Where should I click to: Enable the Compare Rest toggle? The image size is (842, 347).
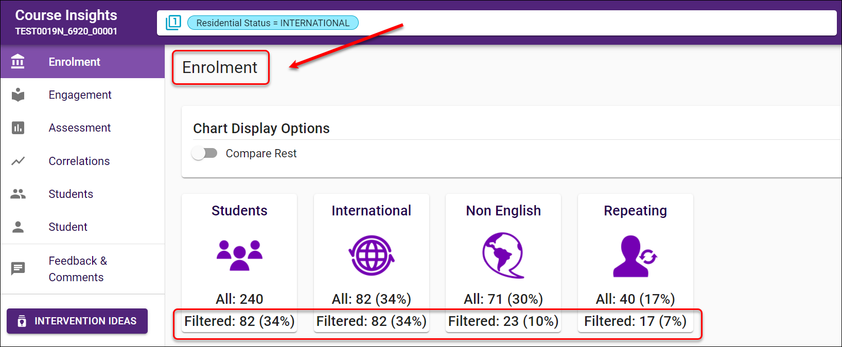205,153
